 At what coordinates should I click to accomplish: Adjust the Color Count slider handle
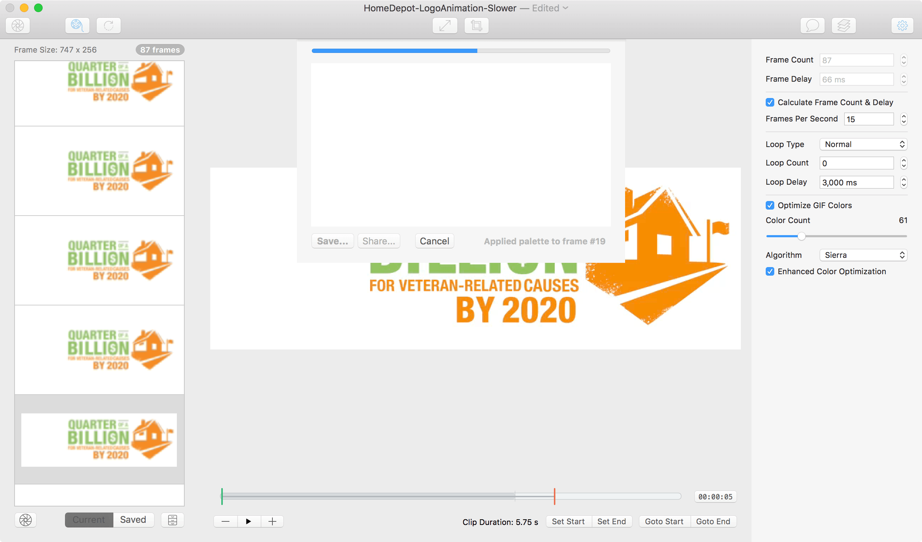pos(801,237)
